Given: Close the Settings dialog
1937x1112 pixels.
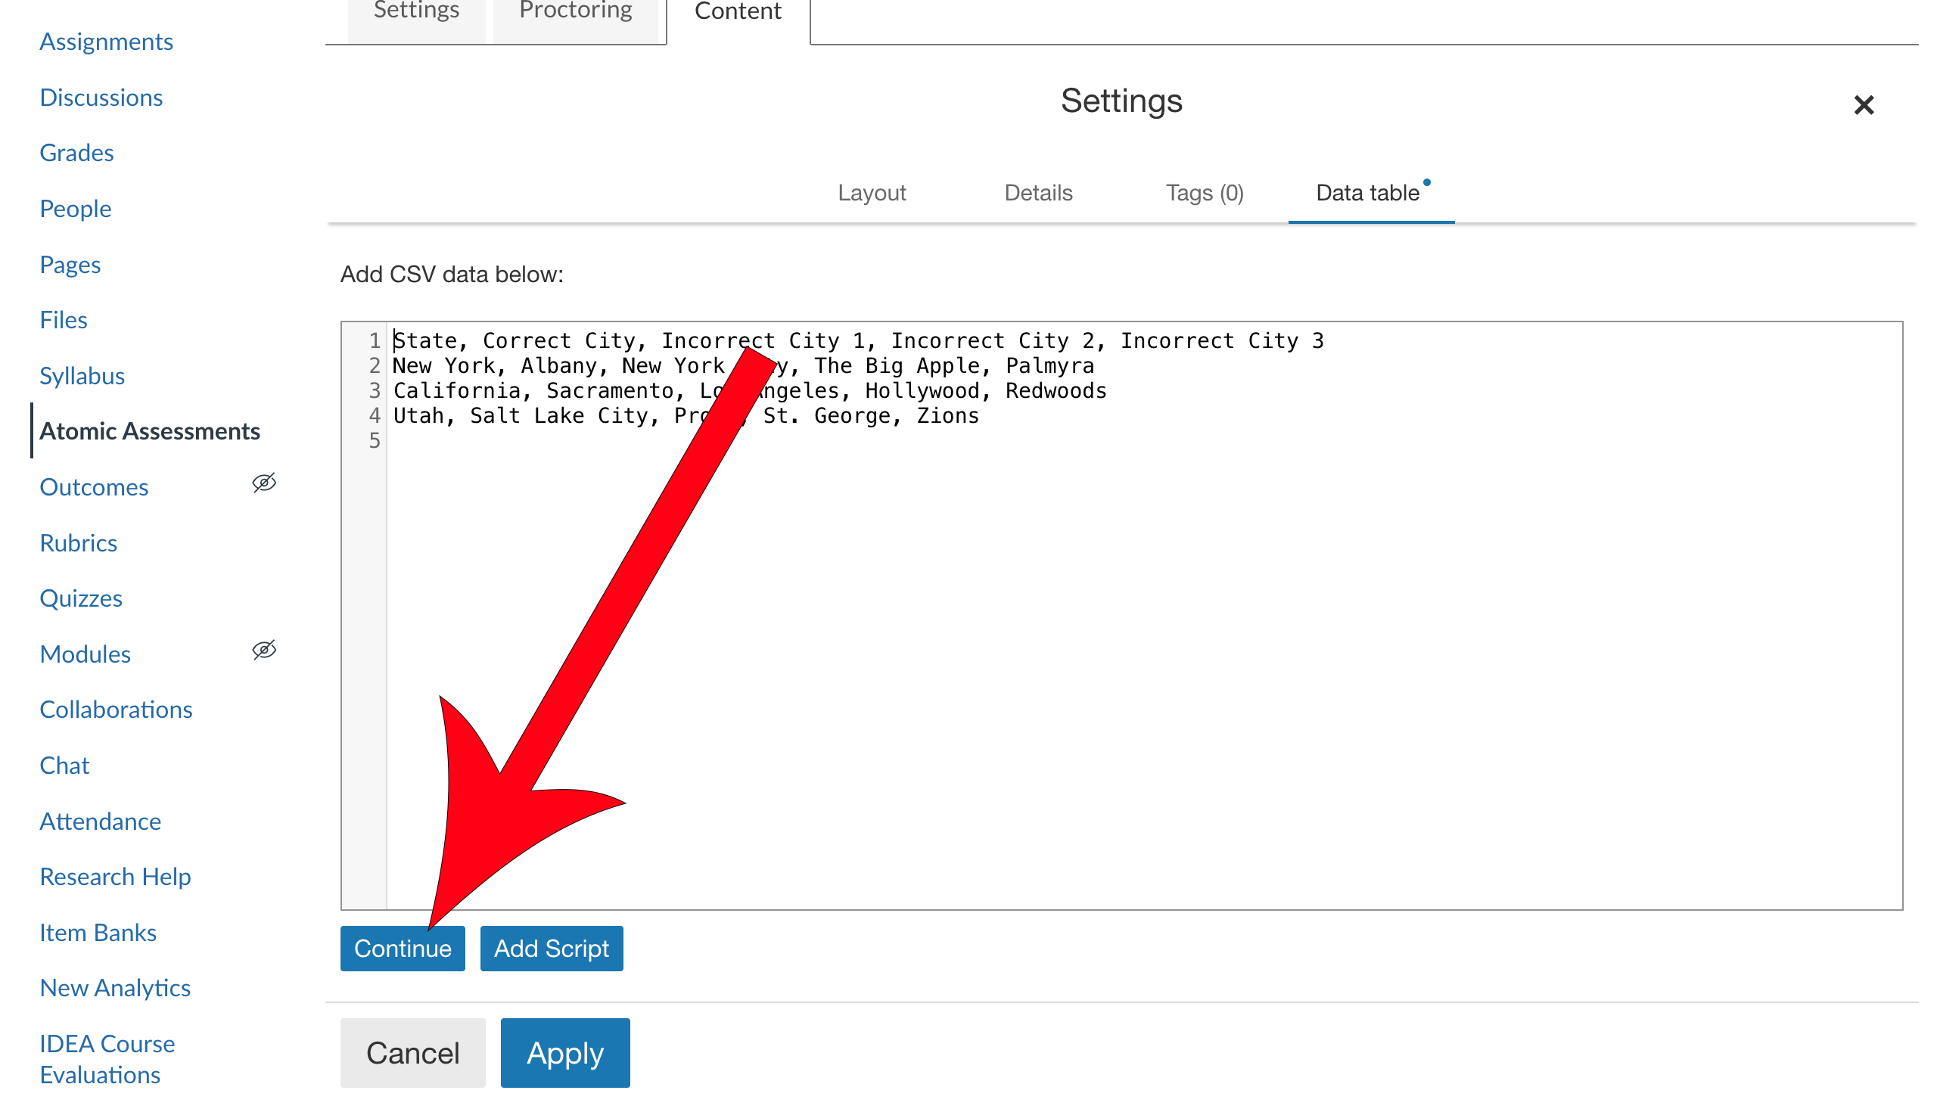Looking at the screenshot, I should [1864, 105].
